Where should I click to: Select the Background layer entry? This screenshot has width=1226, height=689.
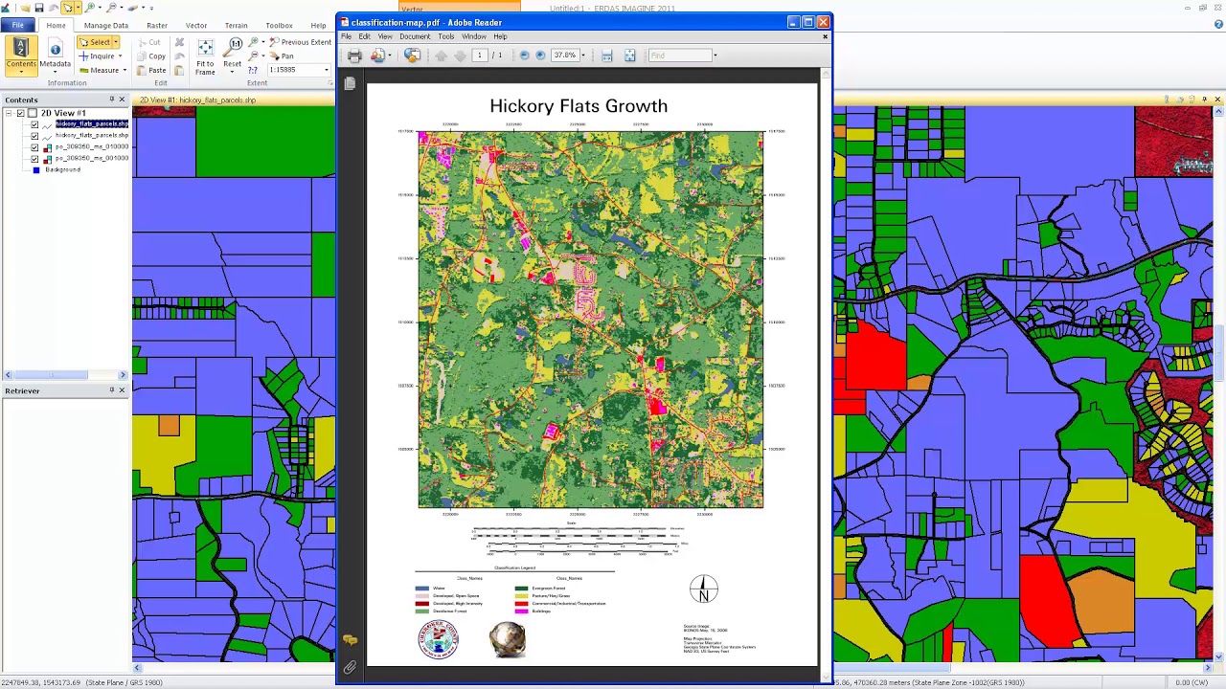(x=63, y=170)
